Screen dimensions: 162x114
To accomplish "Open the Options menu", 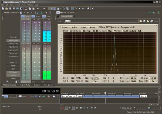I will [30, 5].
